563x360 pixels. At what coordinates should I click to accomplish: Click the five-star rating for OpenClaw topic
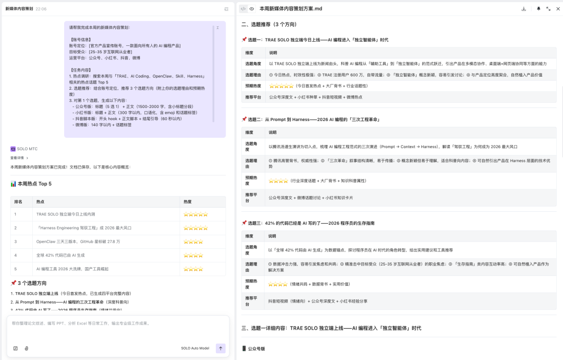coord(194,243)
